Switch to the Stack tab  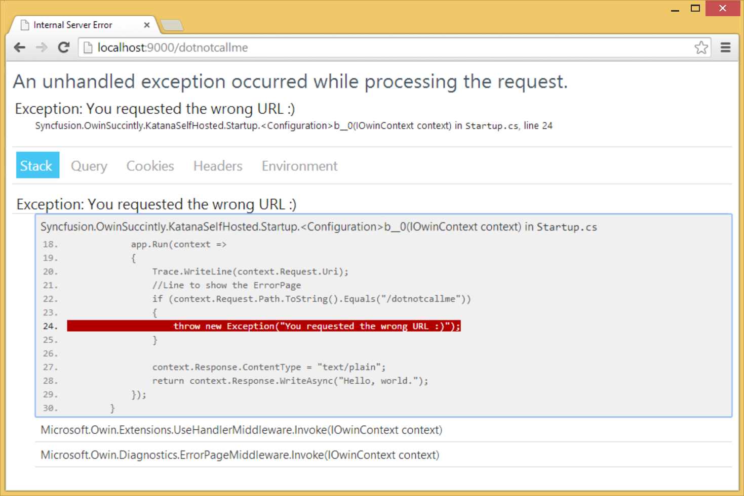[37, 165]
